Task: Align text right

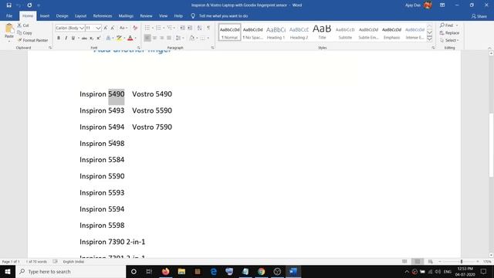Action: tap(161, 38)
